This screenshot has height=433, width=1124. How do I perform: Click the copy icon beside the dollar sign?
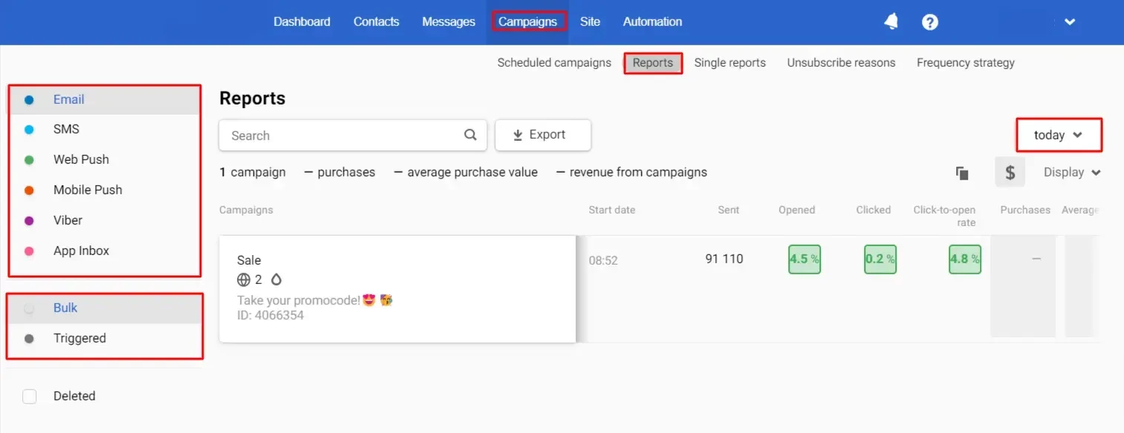coord(962,173)
